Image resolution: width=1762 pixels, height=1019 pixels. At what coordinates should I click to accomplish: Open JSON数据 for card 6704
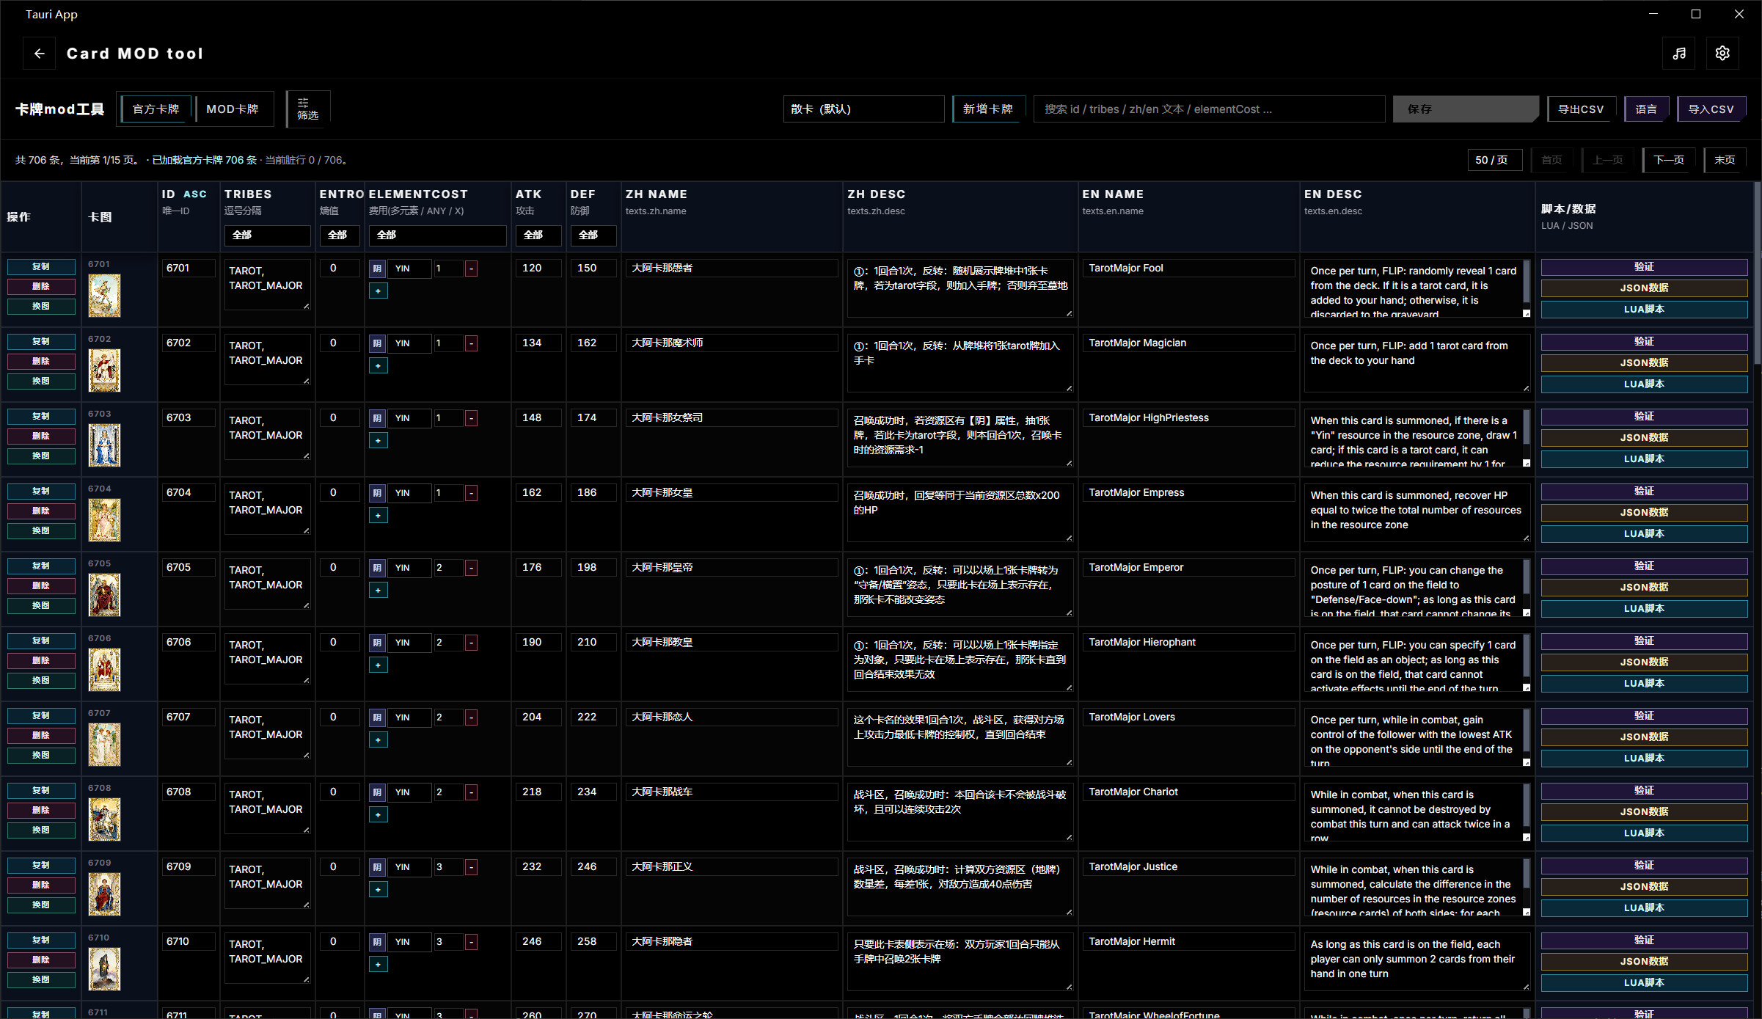[1644, 513]
